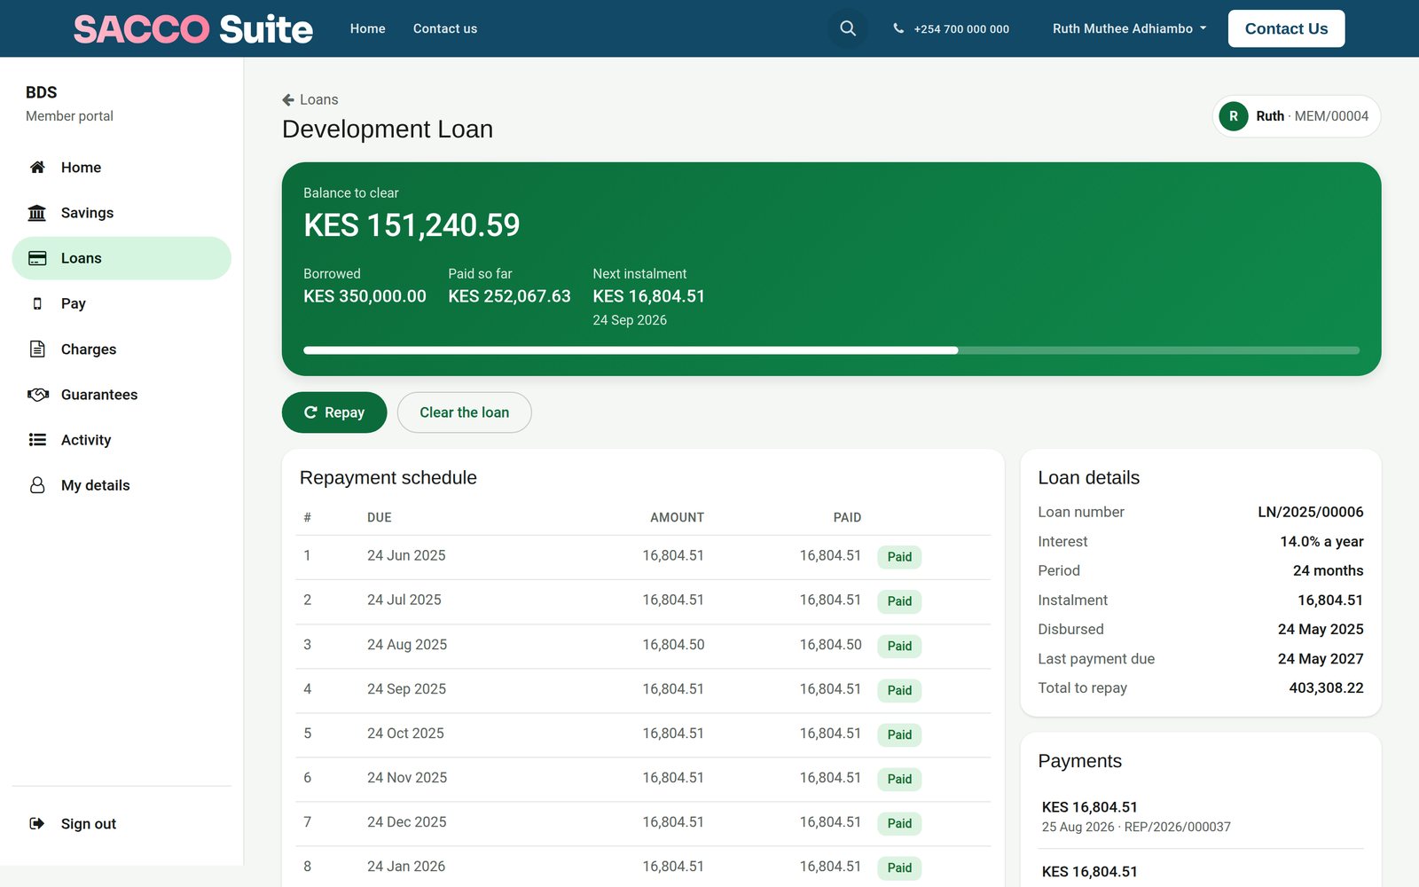This screenshot has height=887, width=1419.
Task: Click the 24 months period value
Action: click(x=1328, y=570)
